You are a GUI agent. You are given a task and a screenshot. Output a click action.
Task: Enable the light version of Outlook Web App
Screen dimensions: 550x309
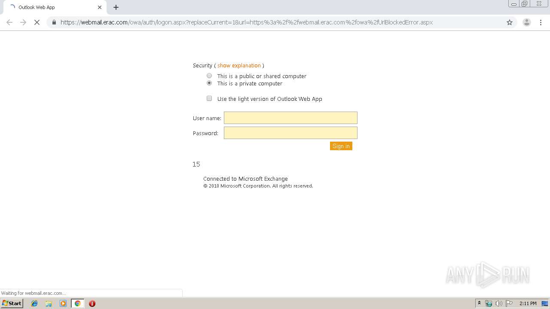209,98
